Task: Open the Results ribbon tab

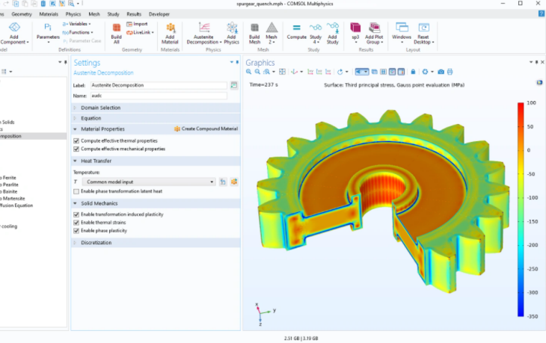Action: [x=134, y=14]
